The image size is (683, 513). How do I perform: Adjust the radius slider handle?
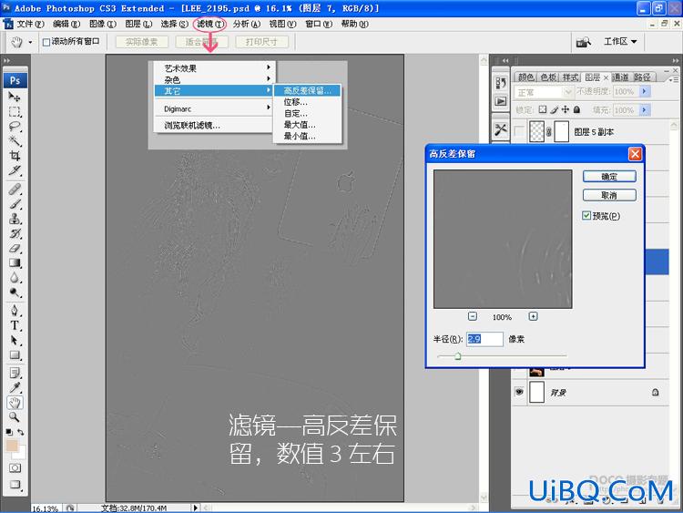[457, 356]
